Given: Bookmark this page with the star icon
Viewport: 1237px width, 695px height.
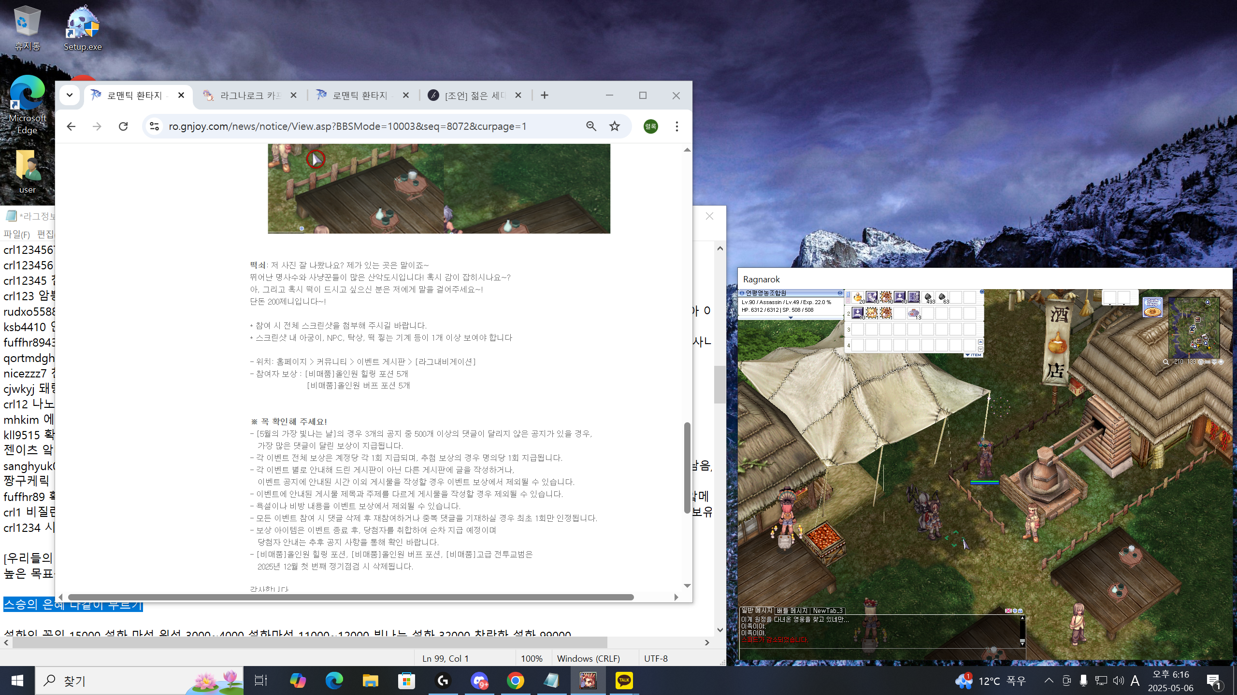Looking at the screenshot, I should tap(614, 126).
